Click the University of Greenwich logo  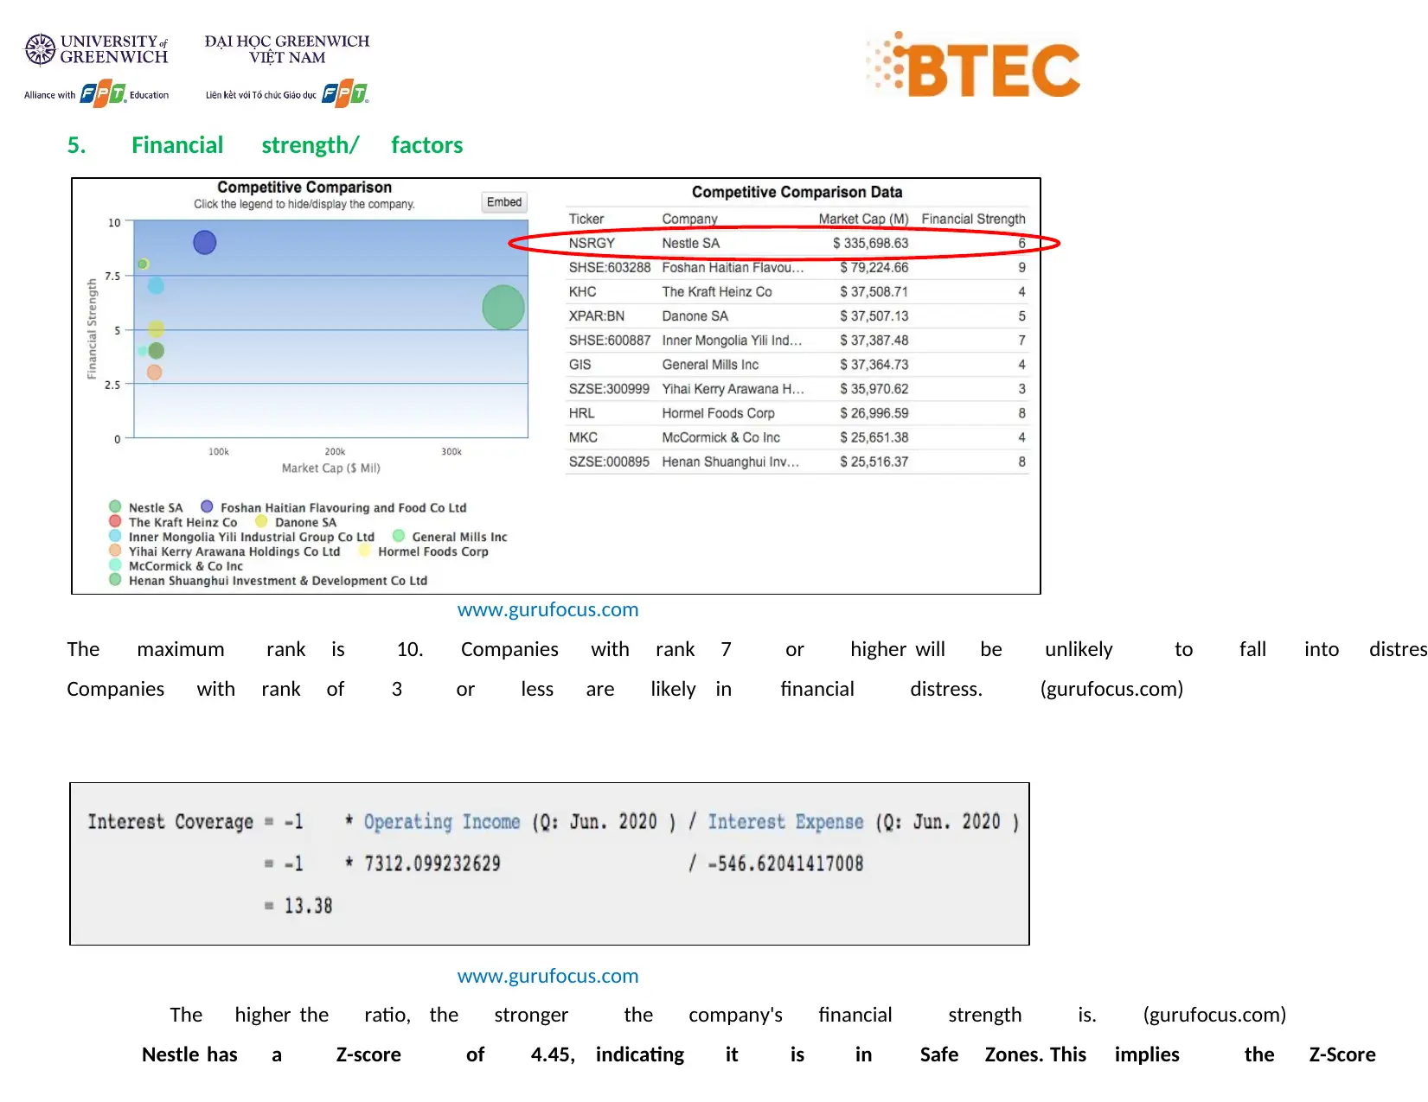[x=96, y=50]
